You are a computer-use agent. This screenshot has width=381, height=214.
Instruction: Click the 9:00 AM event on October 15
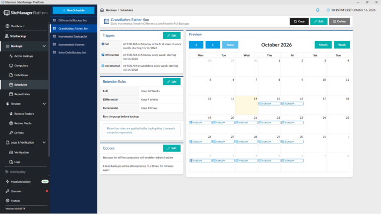[269, 104]
